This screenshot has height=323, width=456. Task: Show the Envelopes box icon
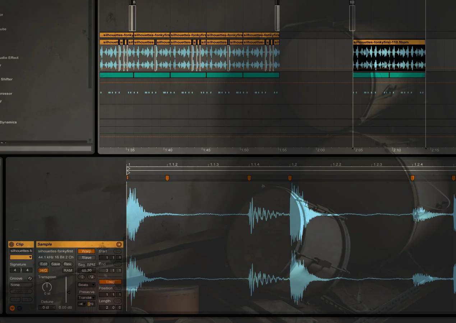pyautogui.click(x=19, y=308)
